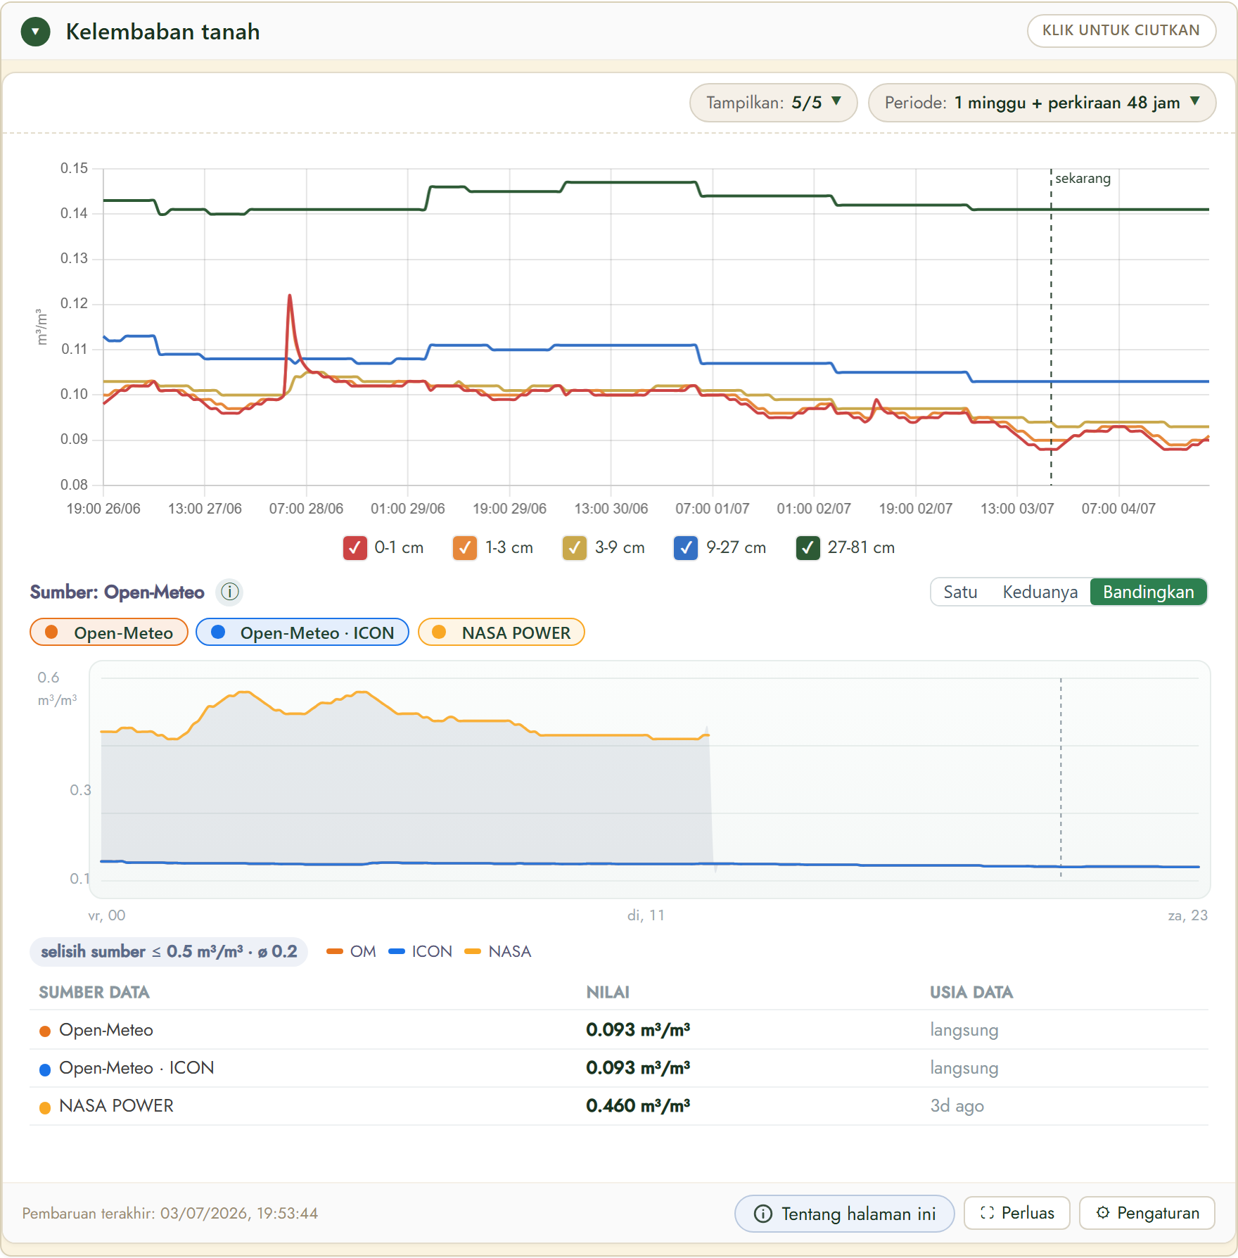1238x1258 pixels.
Task: Toggle the Open-Meteo · ICON source chip
Action: [302, 633]
